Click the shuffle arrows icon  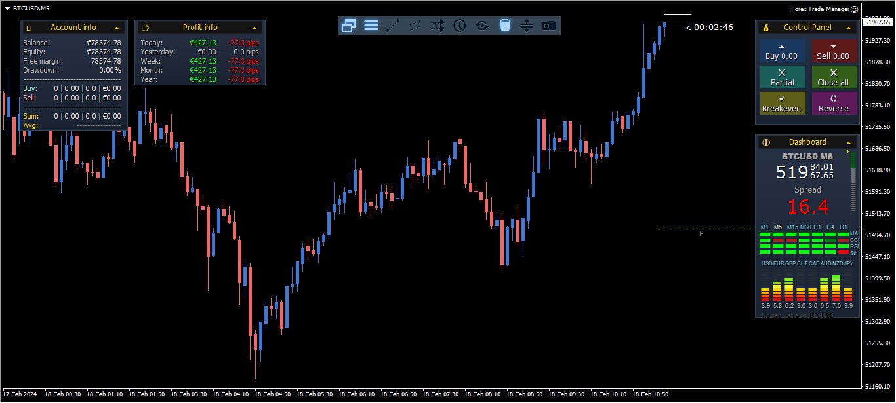pos(438,26)
